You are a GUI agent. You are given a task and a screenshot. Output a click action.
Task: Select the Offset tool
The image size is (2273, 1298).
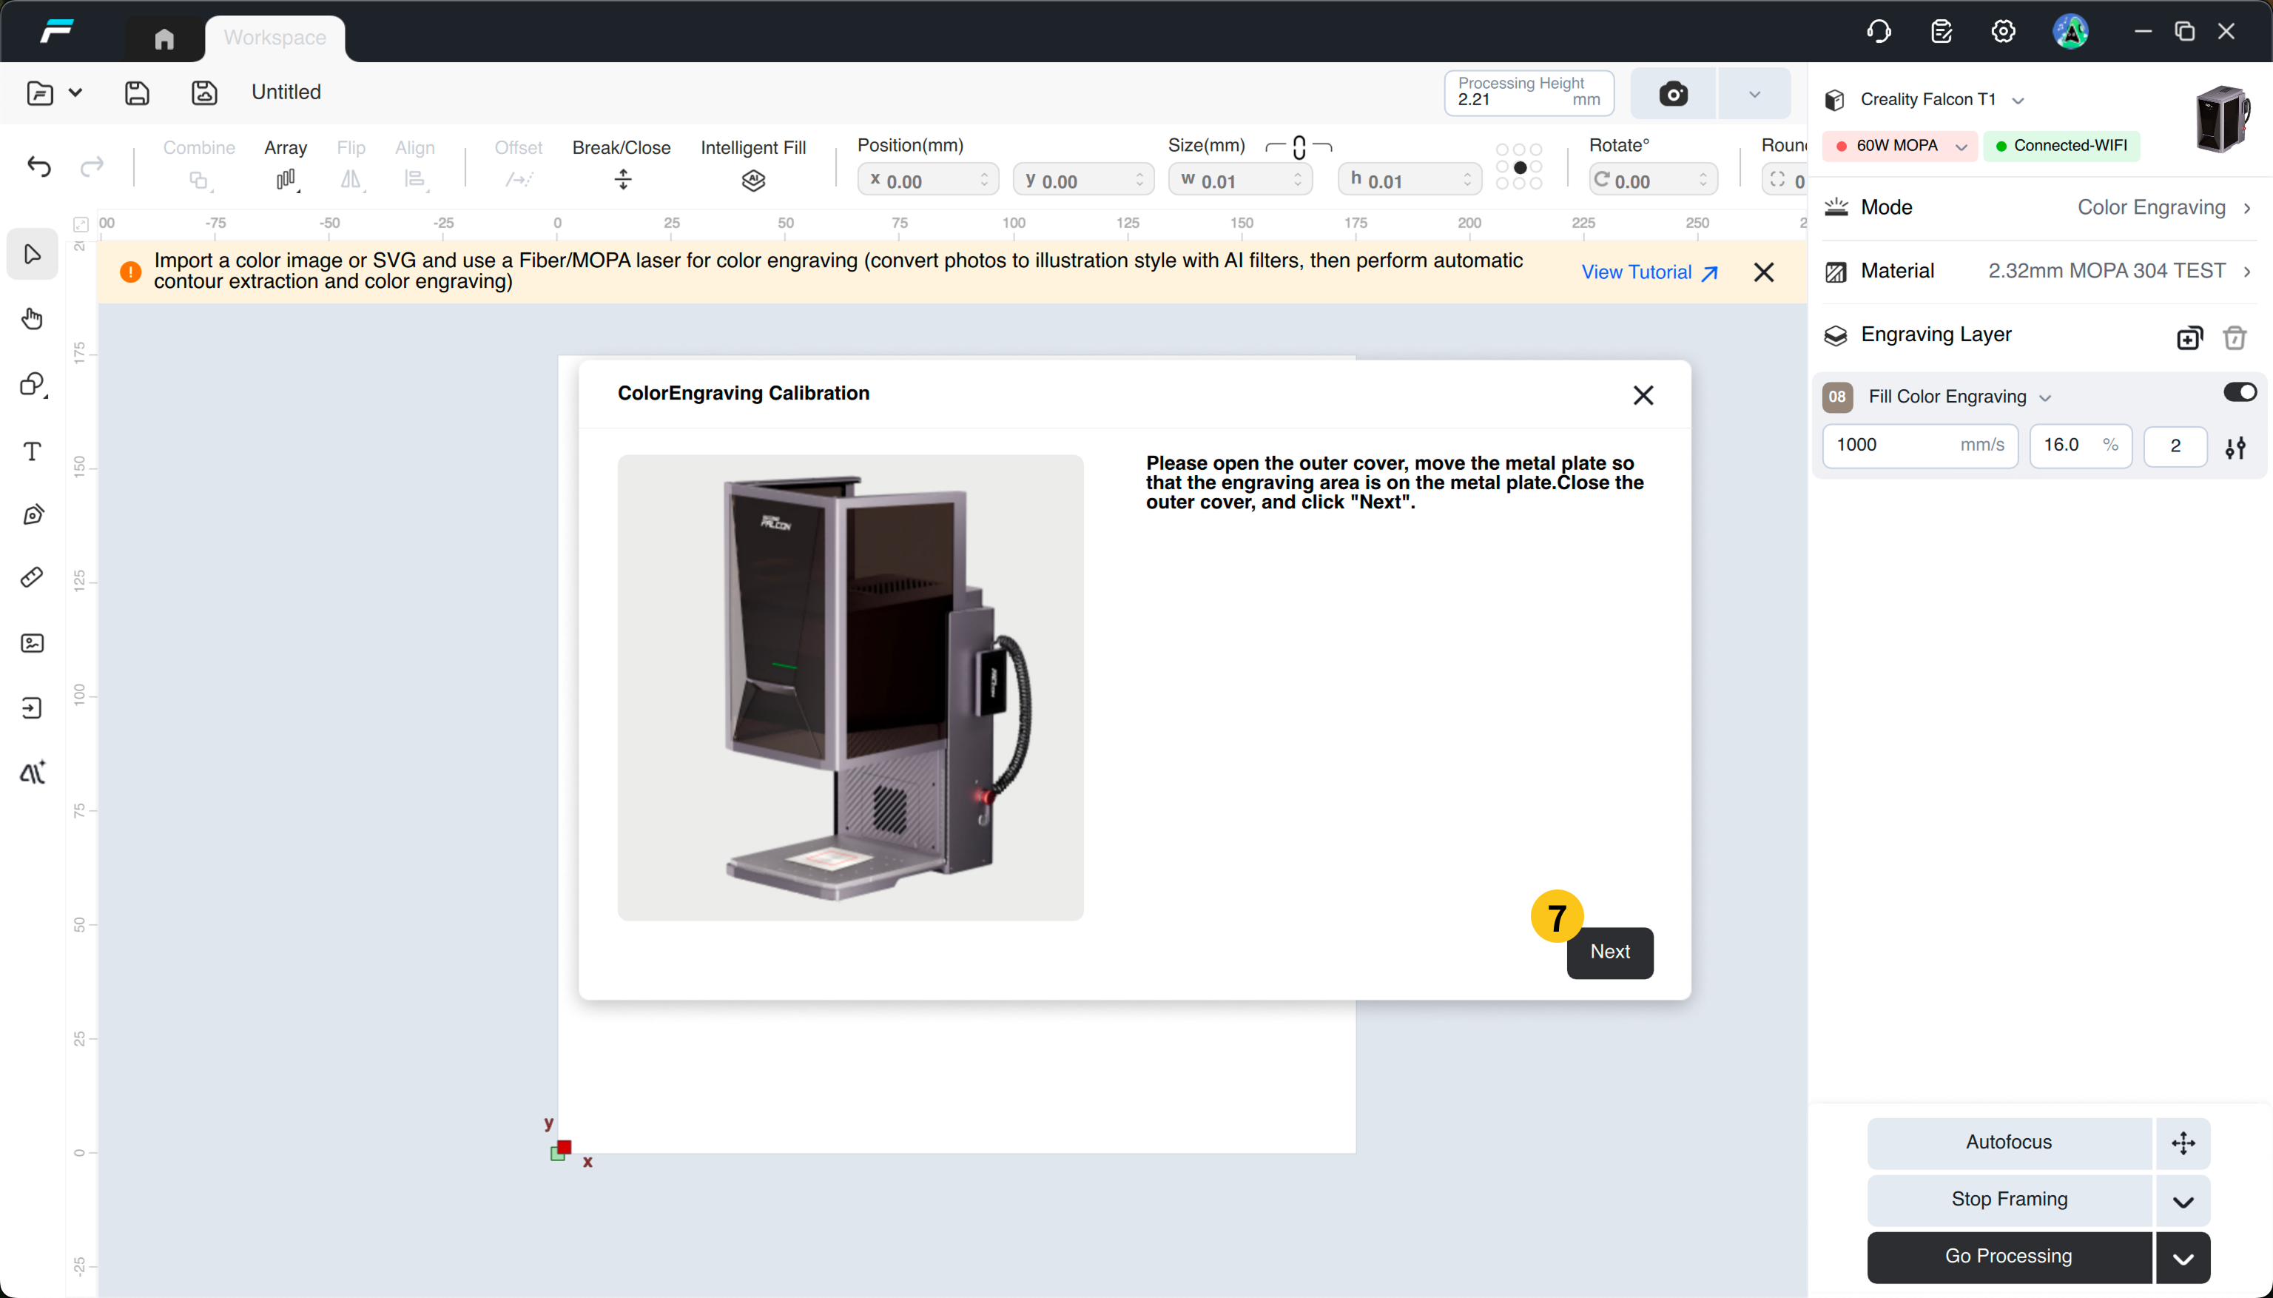click(518, 165)
